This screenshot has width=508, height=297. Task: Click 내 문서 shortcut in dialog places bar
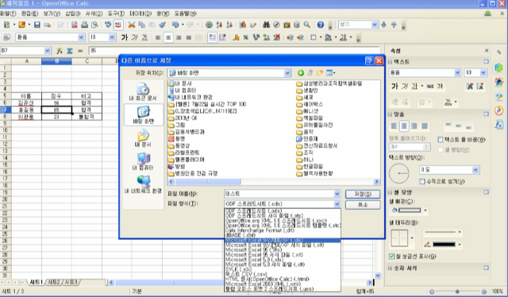pos(143,138)
